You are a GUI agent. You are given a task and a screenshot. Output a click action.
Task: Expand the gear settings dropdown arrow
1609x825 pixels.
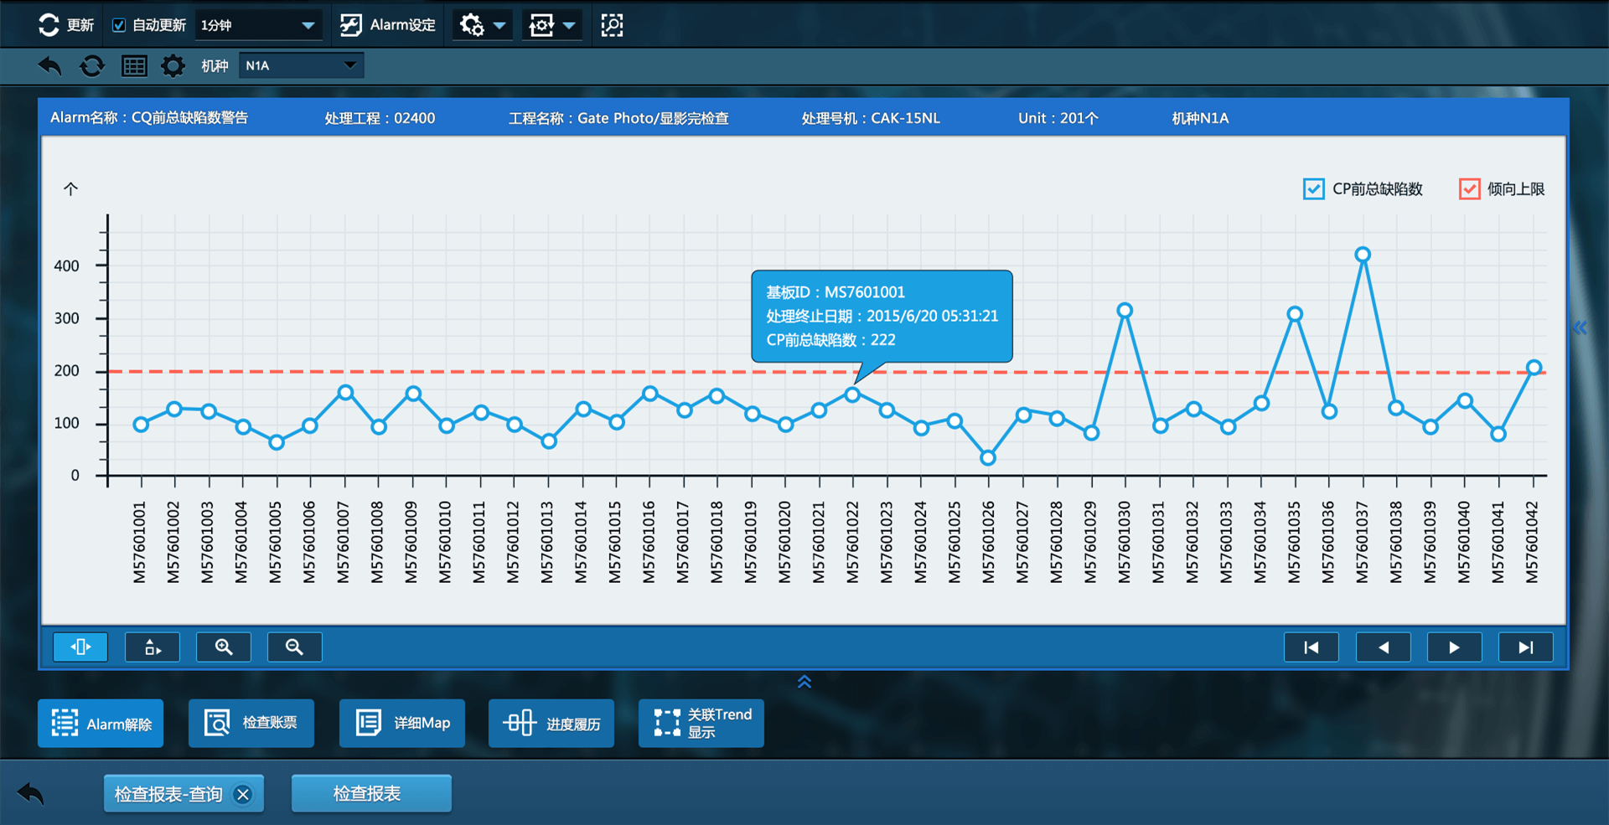pyautogui.click(x=499, y=25)
